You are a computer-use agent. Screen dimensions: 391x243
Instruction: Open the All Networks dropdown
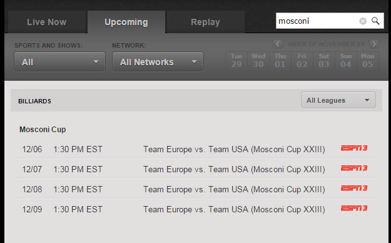[x=158, y=61]
